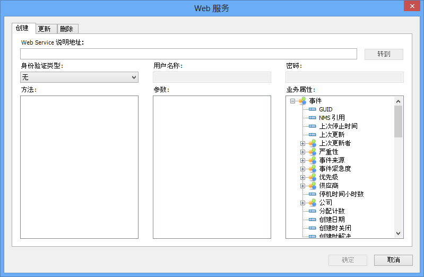Click the 优先级 object icon
The height and width of the screenshot is (277, 424).
coord(312,177)
